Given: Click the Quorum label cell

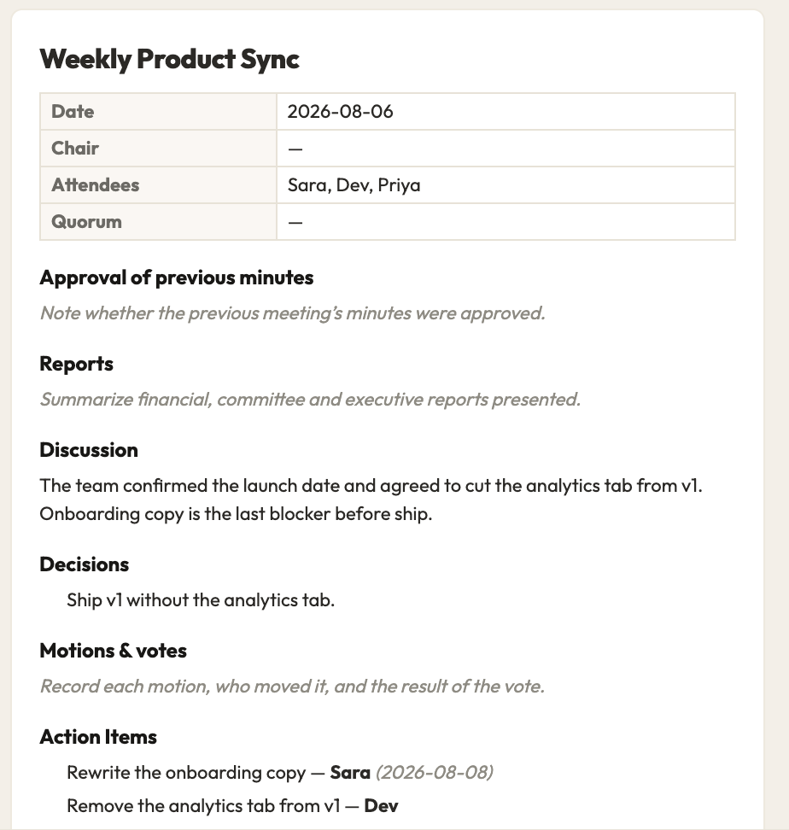Looking at the screenshot, I should pyautogui.click(x=158, y=222).
